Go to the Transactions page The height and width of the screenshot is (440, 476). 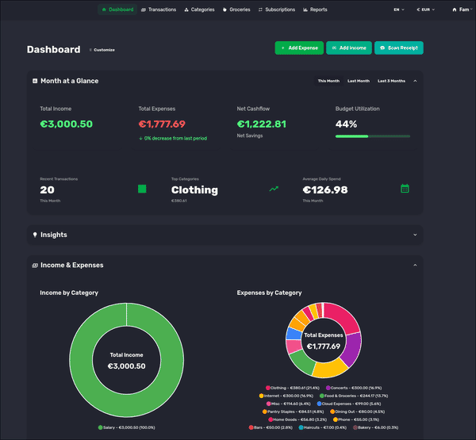pos(159,10)
